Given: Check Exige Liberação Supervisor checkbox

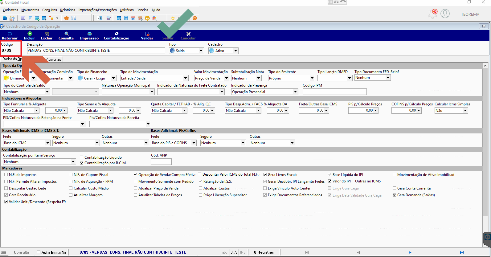Looking at the screenshot, I should pos(201,195).
